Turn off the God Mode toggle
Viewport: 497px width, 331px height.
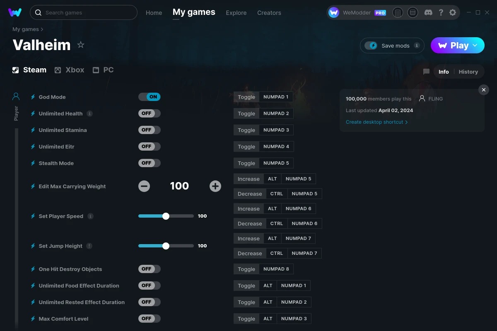[150, 96]
